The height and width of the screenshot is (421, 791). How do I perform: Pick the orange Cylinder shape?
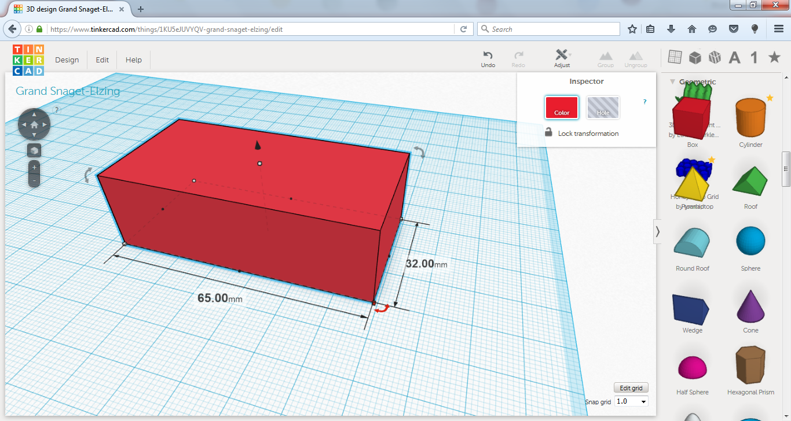pos(750,119)
